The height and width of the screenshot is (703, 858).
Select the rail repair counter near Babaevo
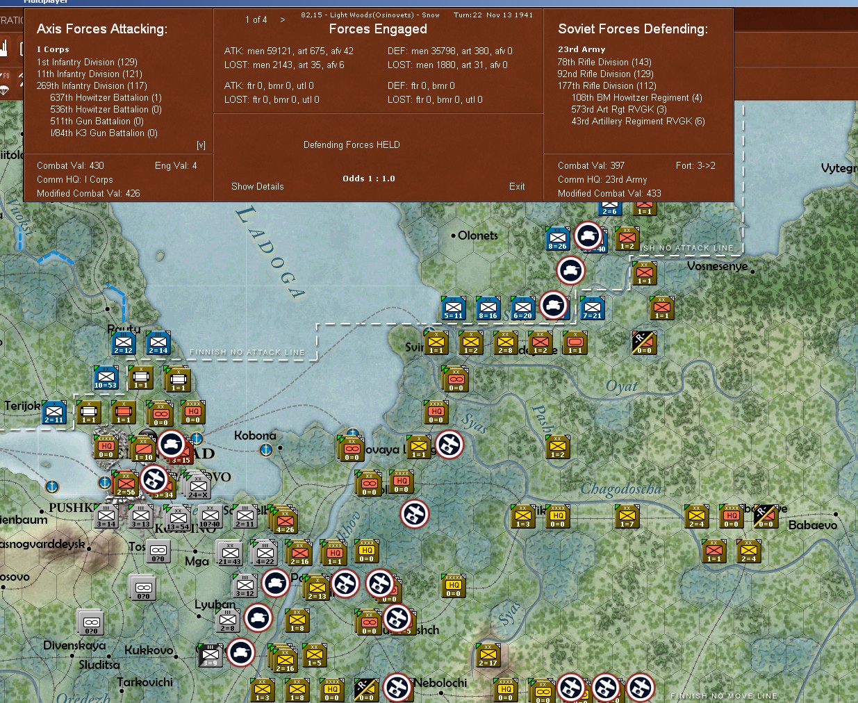(x=766, y=517)
